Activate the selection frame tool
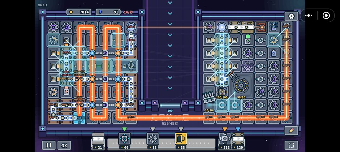Image resolution: width=340 pixels, height=152 pixels. [x=291, y=145]
